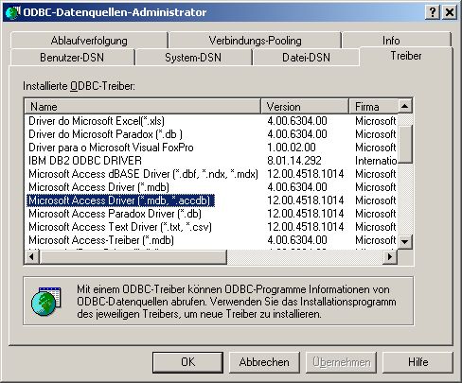Image resolution: width=462 pixels, height=383 pixels.
Task: Select IBM DB2 ODBC DRIVER entry
Action: pyautogui.click(x=85, y=161)
